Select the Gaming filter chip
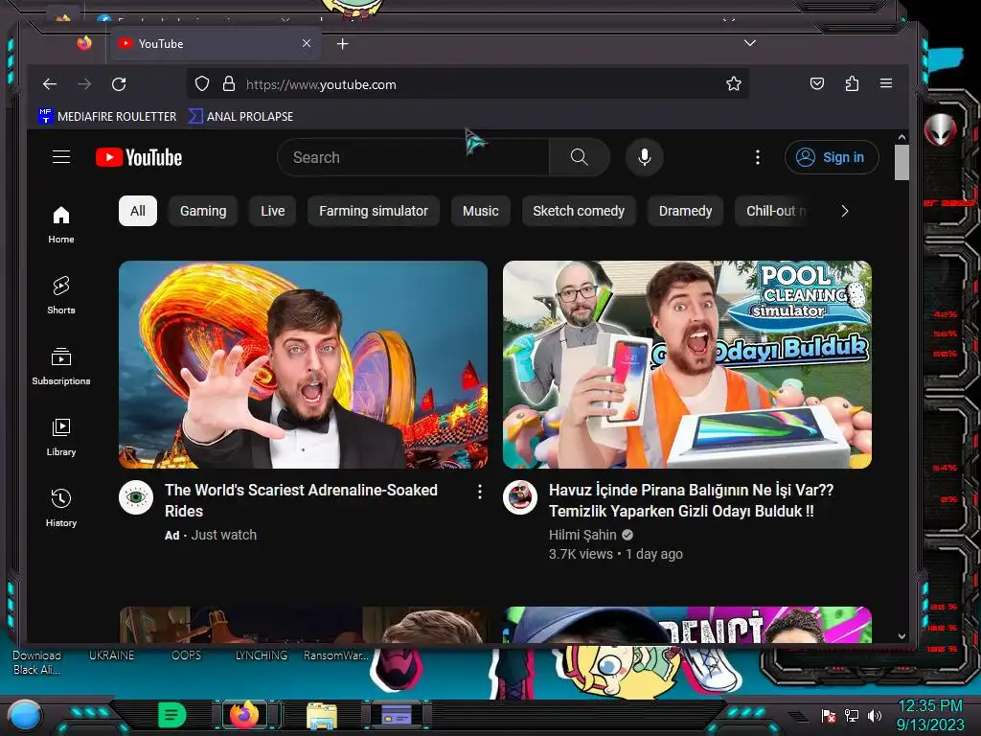 (203, 211)
